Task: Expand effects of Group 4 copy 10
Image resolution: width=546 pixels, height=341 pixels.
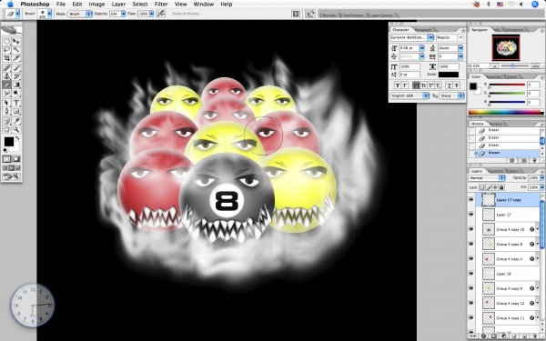Action: [538, 229]
